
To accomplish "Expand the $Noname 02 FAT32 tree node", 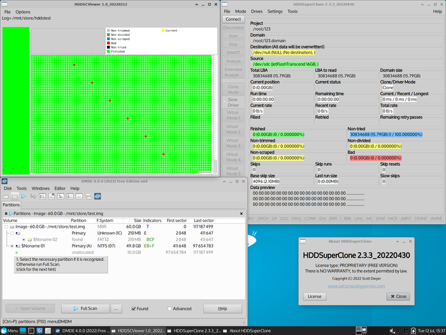I will [x=24, y=239].
